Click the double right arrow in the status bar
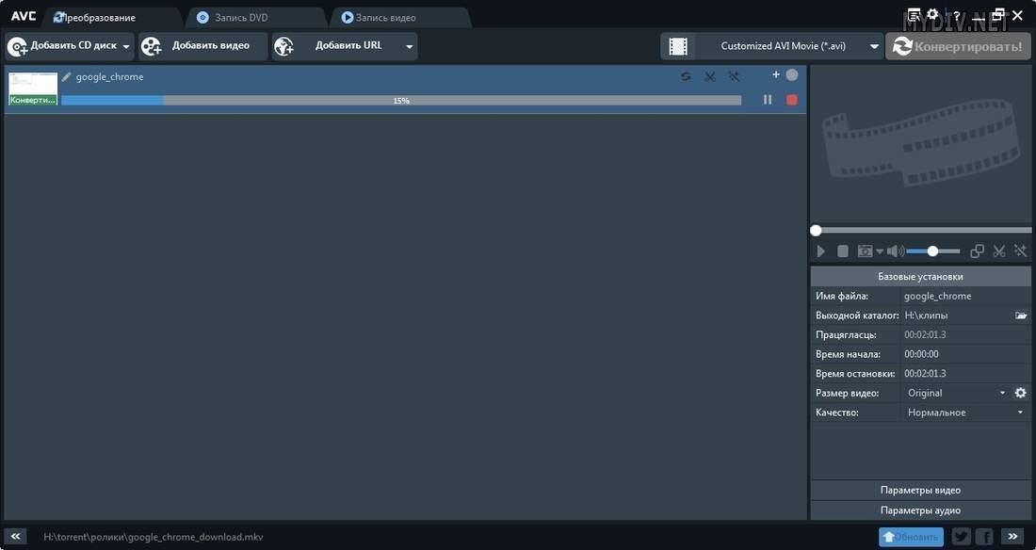This screenshot has width=1036, height=550. point(1012,536)
